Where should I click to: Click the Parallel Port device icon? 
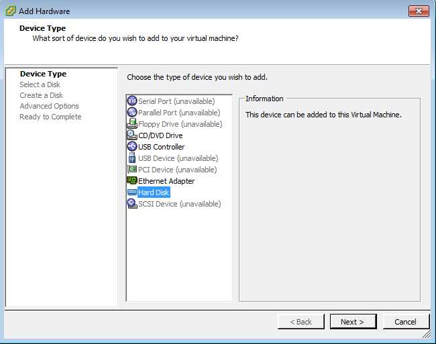pos(132,113)
